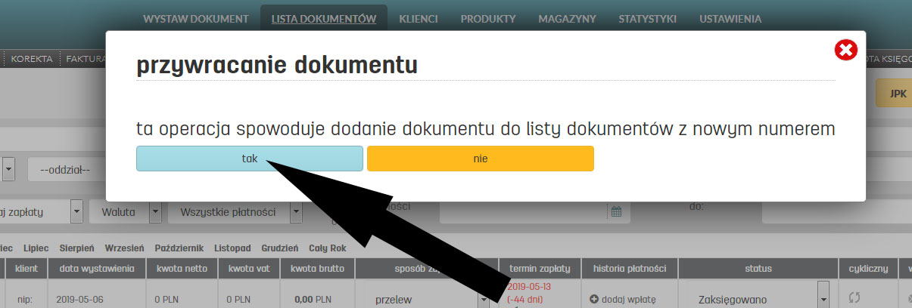Select the Lista Dokumentów tab
This screenshot has height=308, width=912.
[323, 19]
